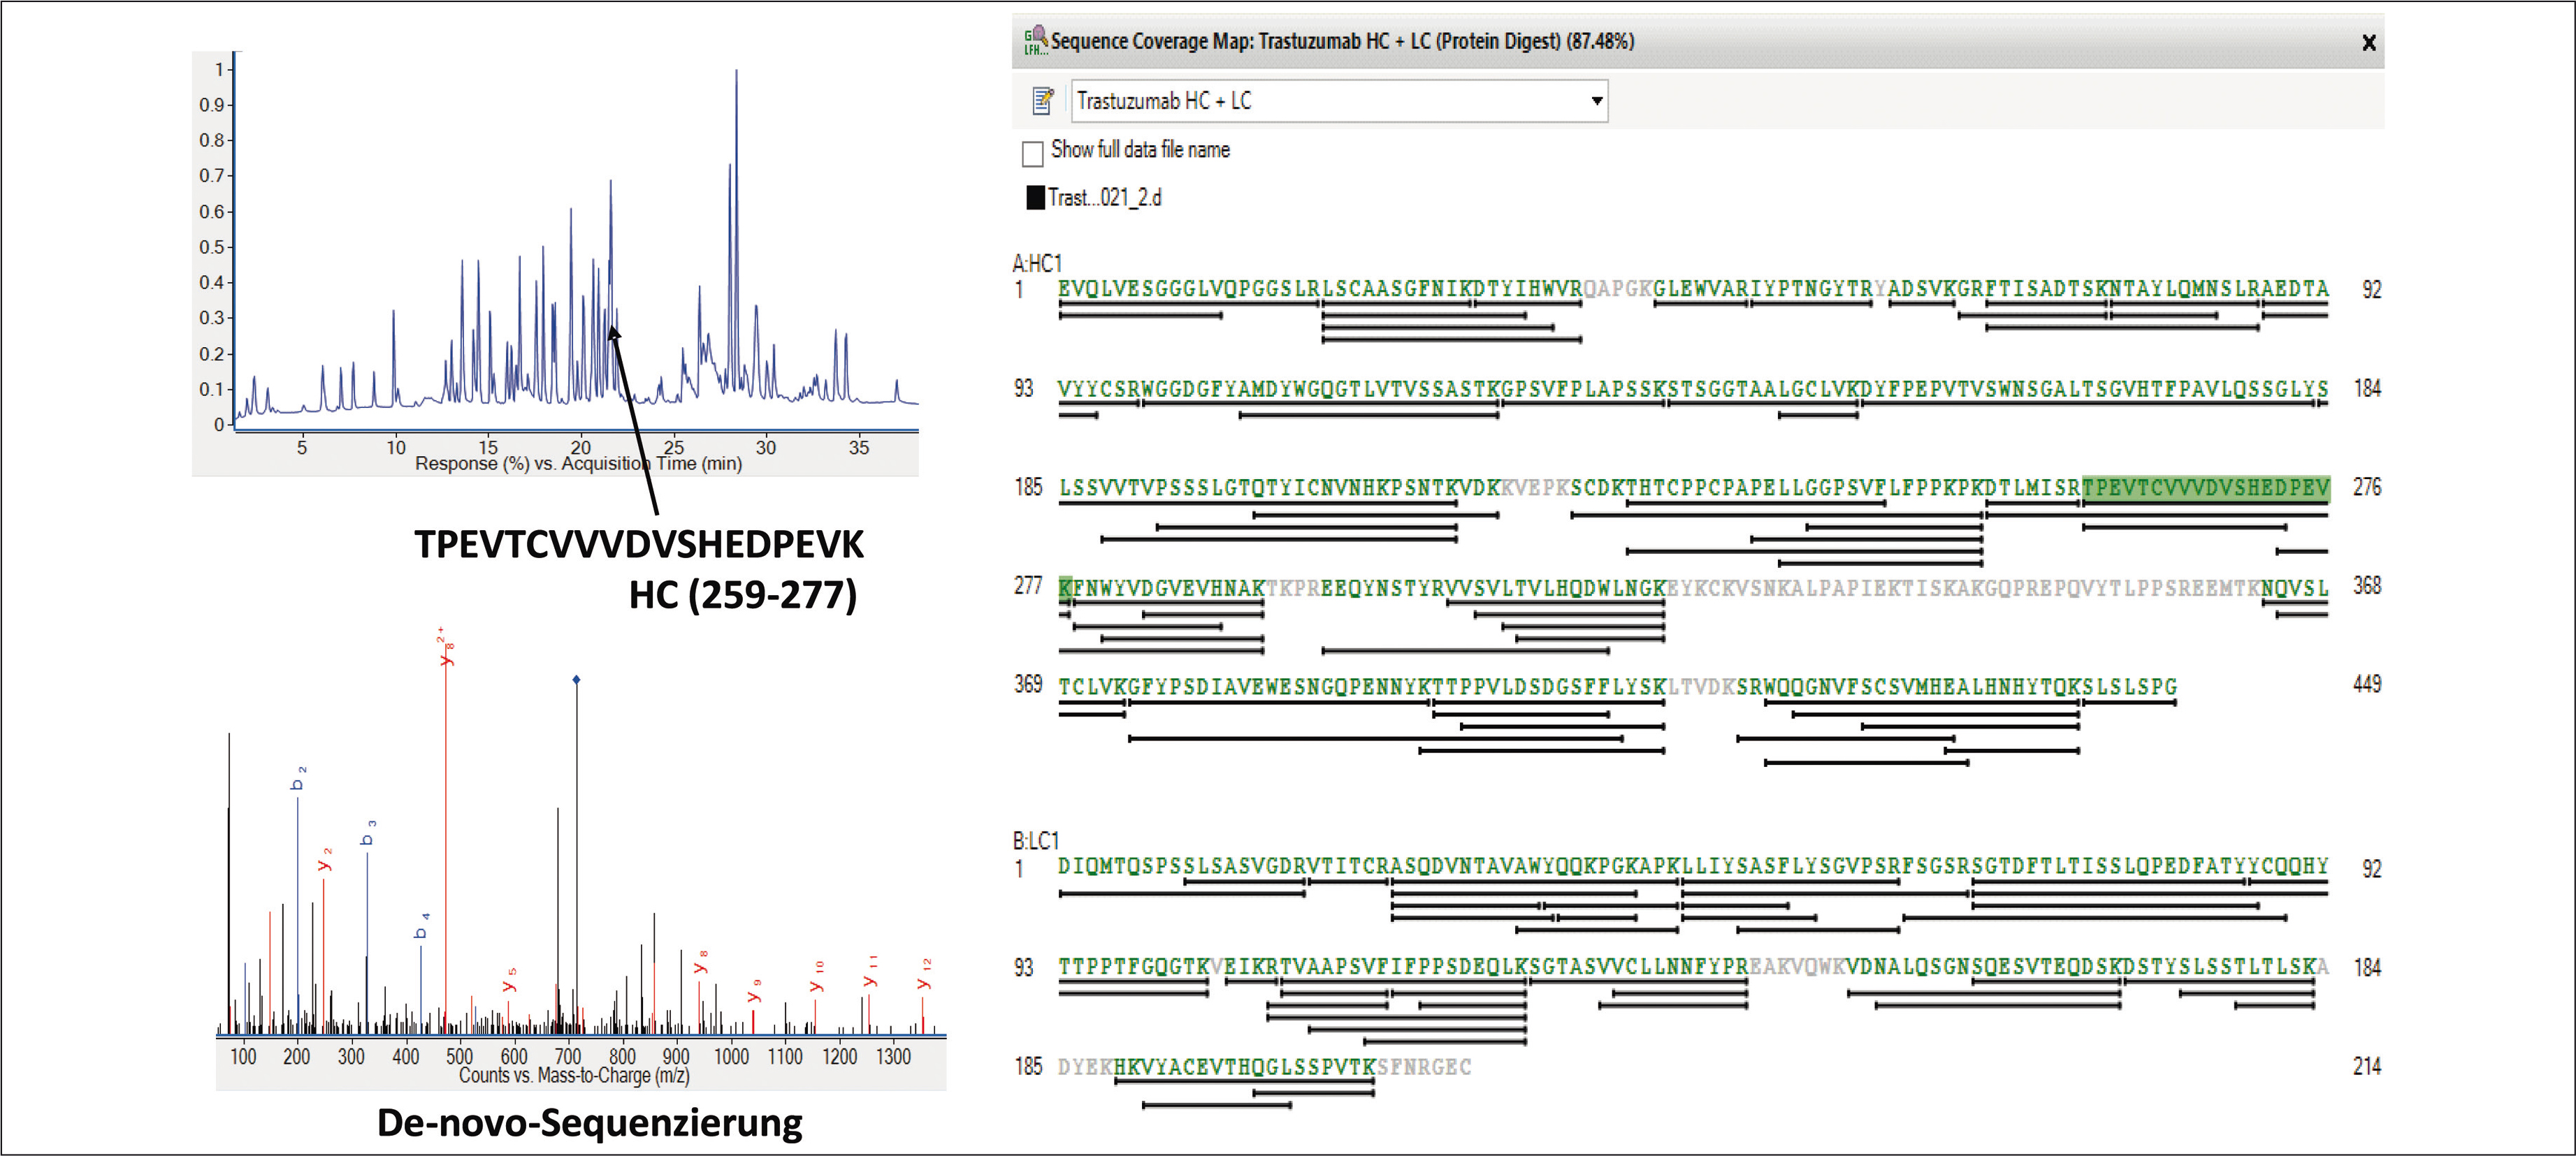Click the highlighted K residue at position 277
The height and width of the screenshot is (1156, 2576).
point(1065,587)
